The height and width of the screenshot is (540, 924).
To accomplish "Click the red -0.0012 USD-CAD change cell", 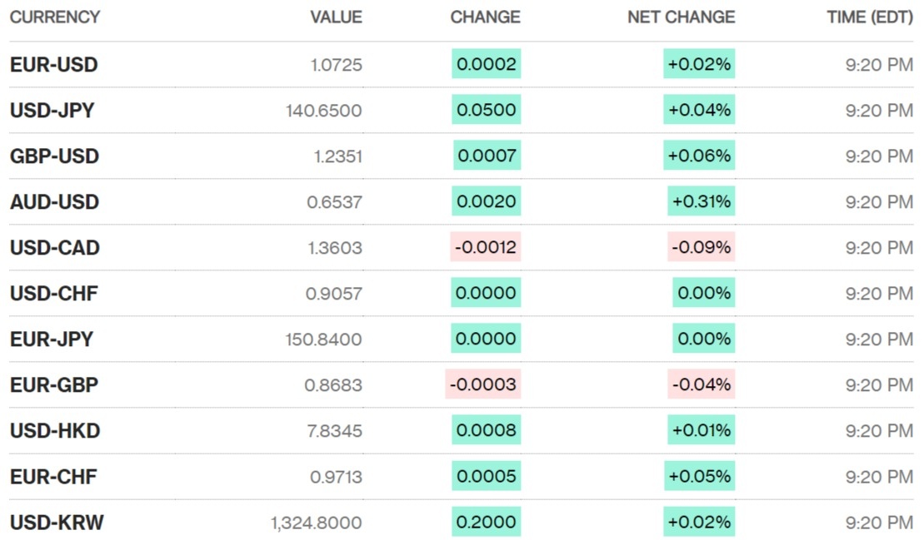I will point(486,247).
